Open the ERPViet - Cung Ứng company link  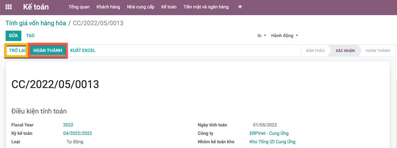(x=269, y=133)
